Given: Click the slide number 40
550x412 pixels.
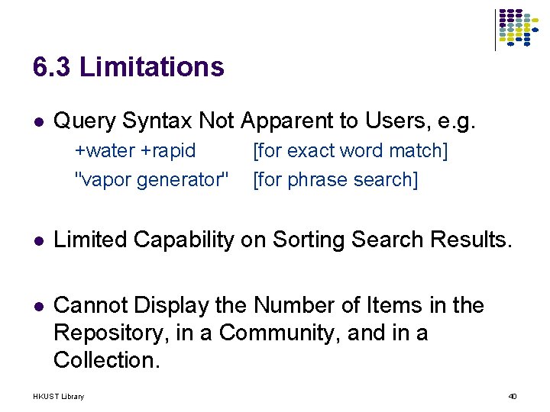Looking at the screenshot, I should coord(513,397).
